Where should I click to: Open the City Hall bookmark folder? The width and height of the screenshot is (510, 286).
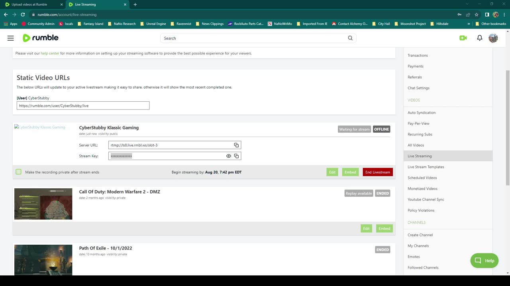coord(381,24)
